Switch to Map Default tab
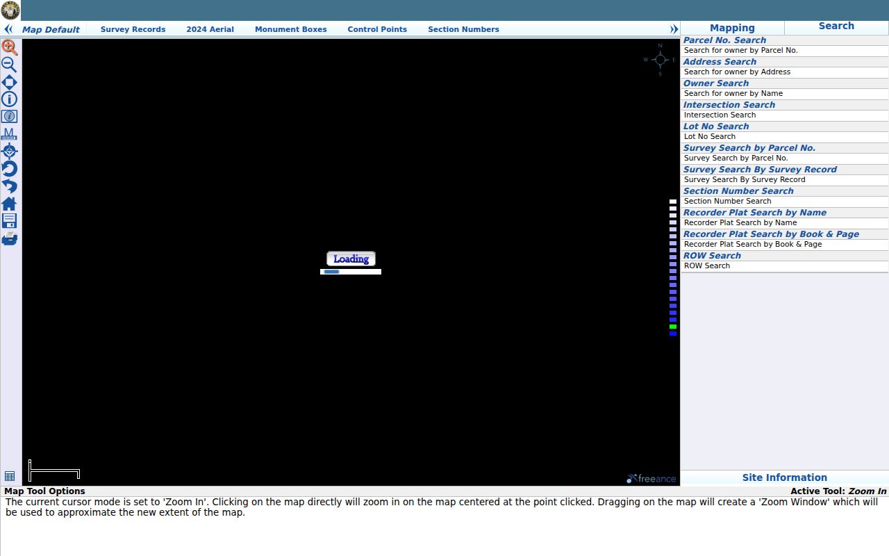889x556 pixels. (x=51, y=29)
